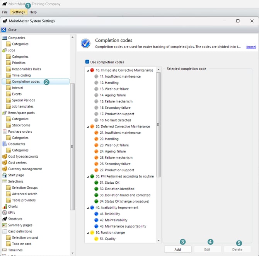Select 33. Deviation found and corrected
259x256 pixels.
(125, 195)
